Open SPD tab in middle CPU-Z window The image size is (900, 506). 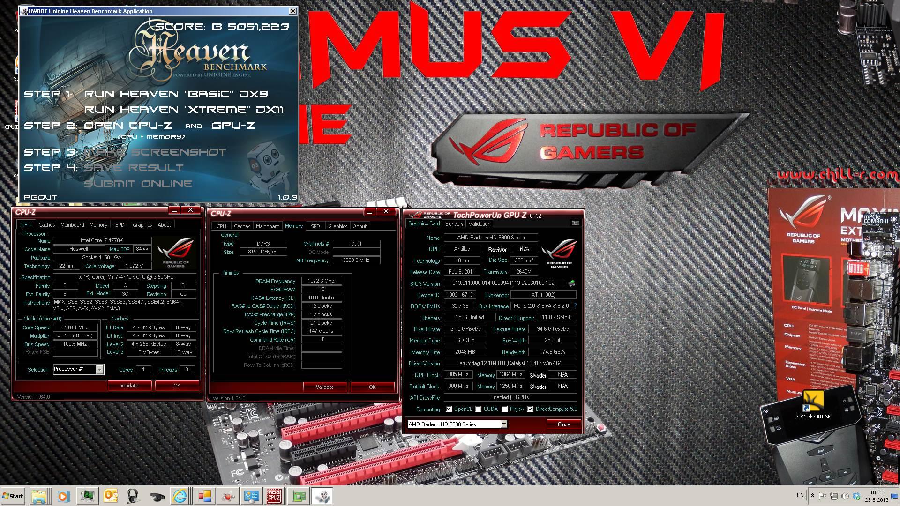[315, 226]
